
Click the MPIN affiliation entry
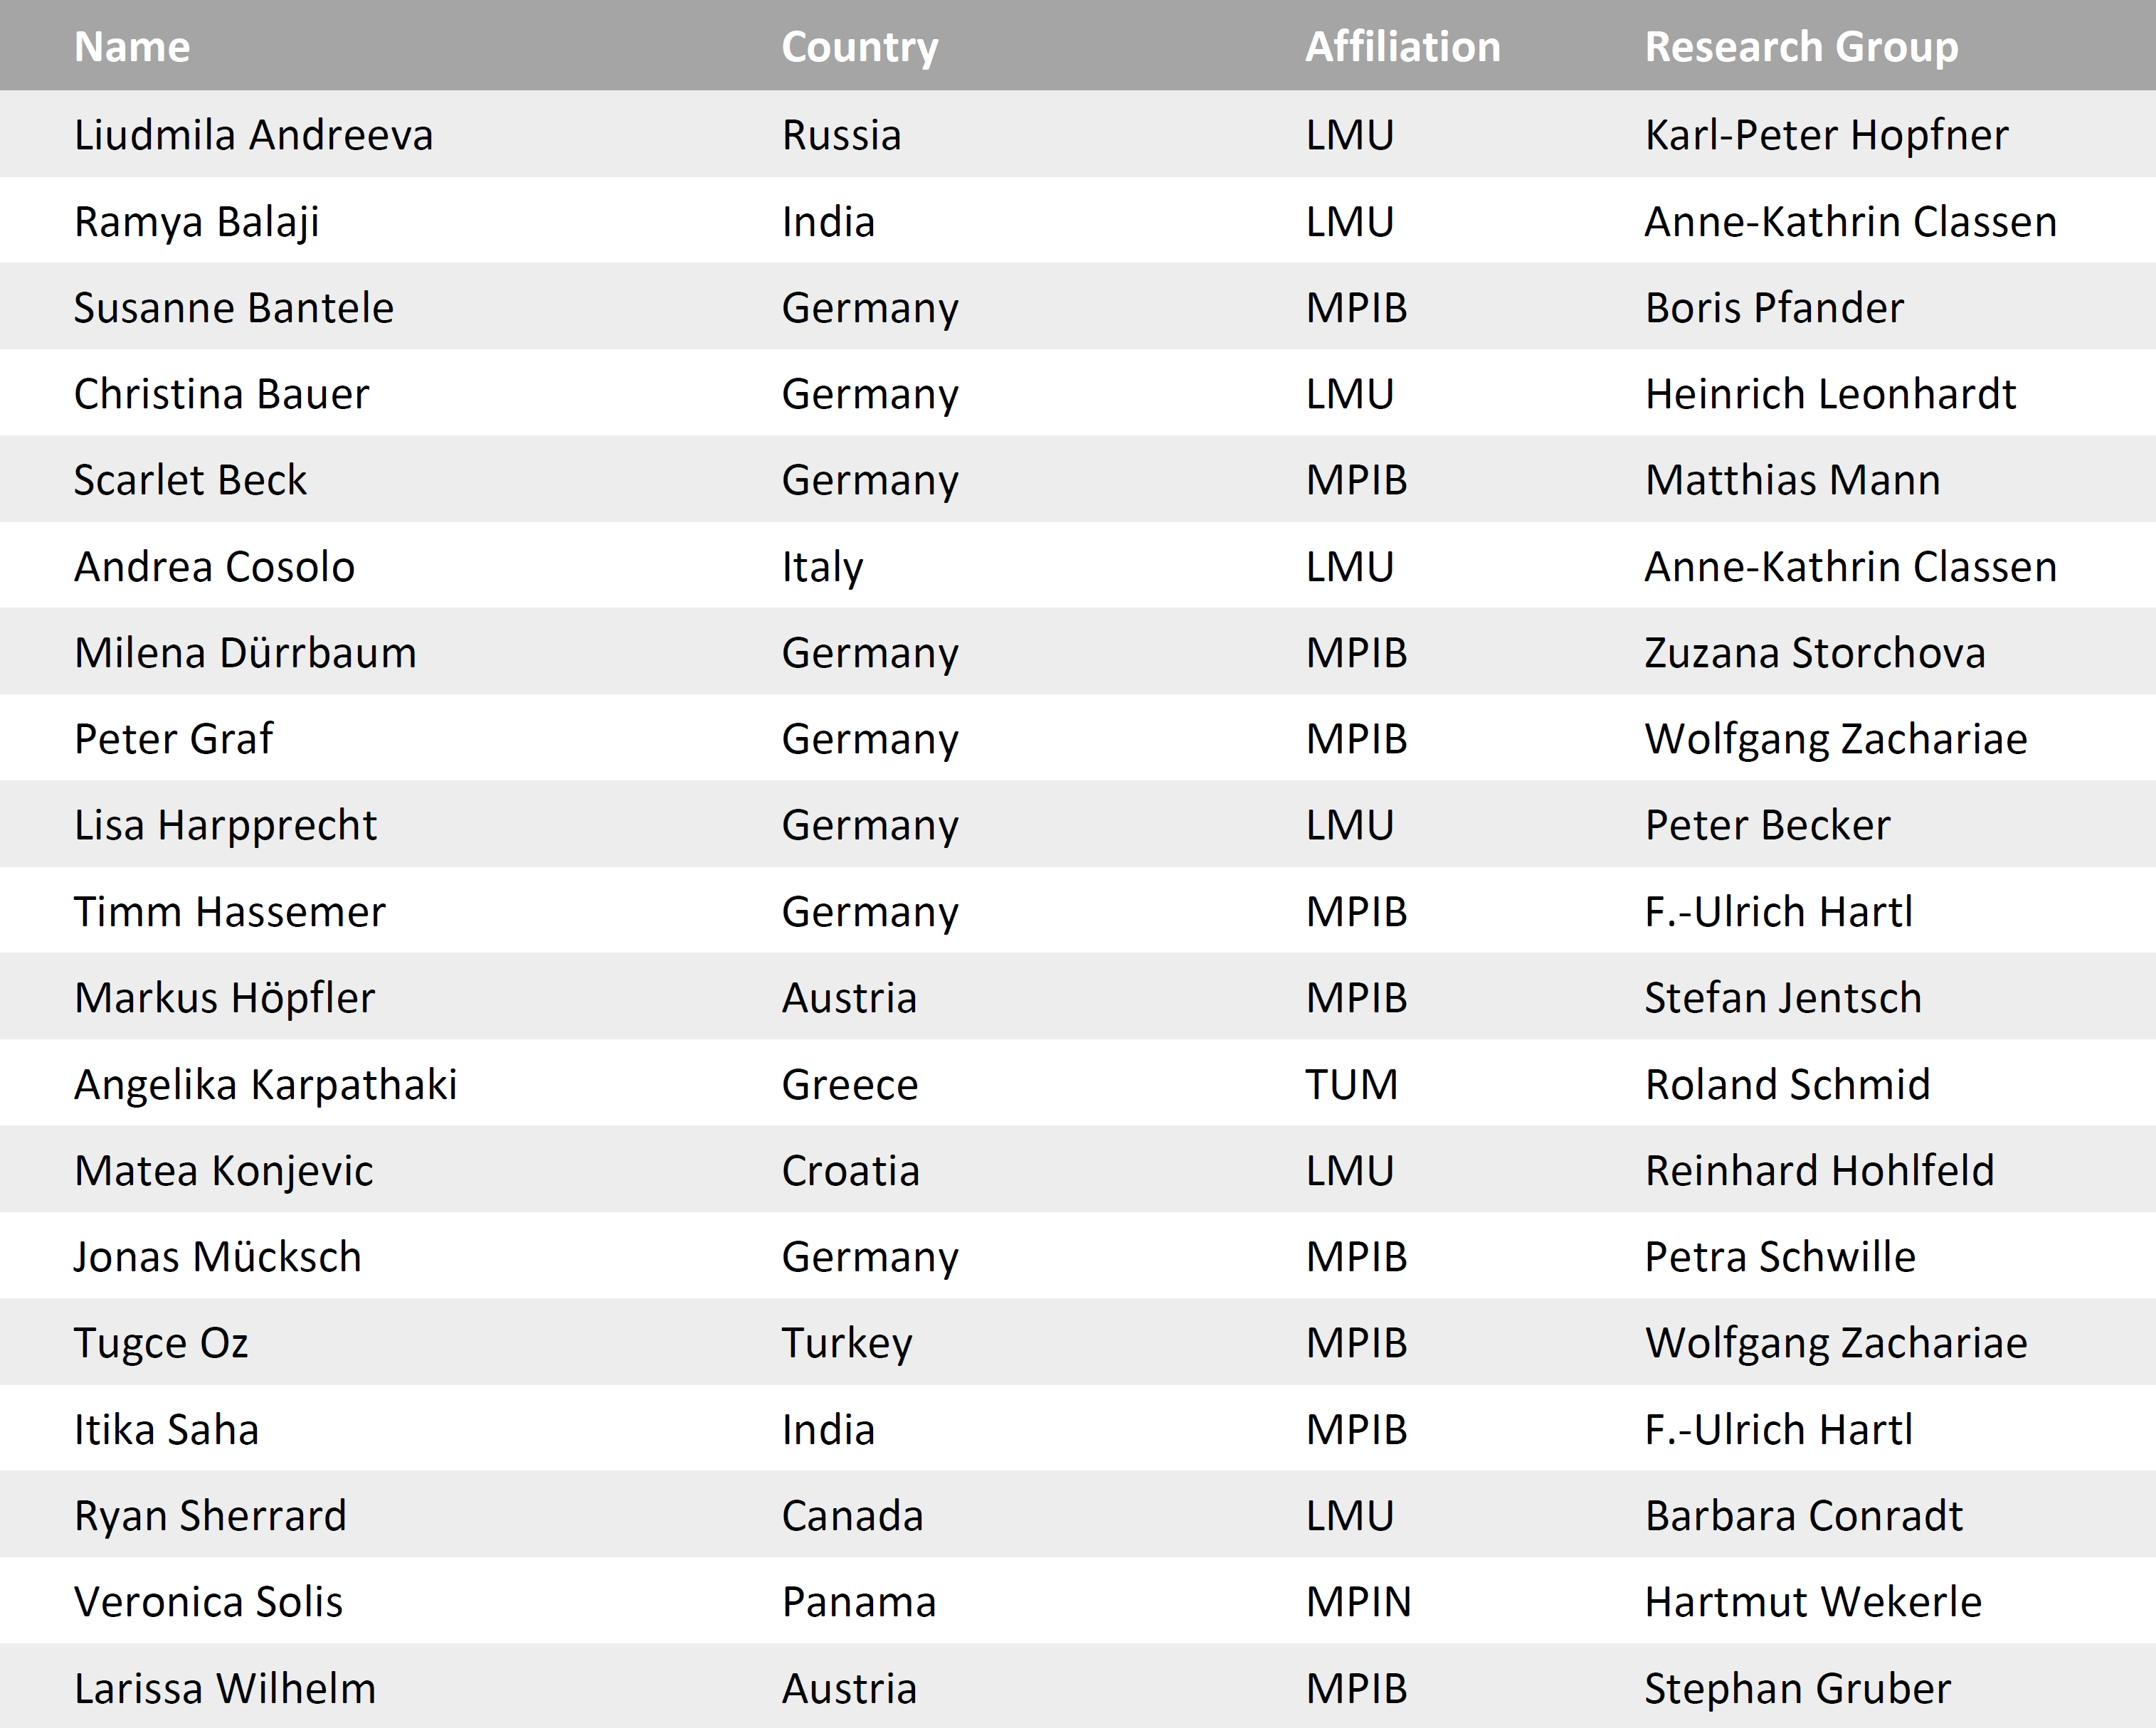point(1358,1602)
